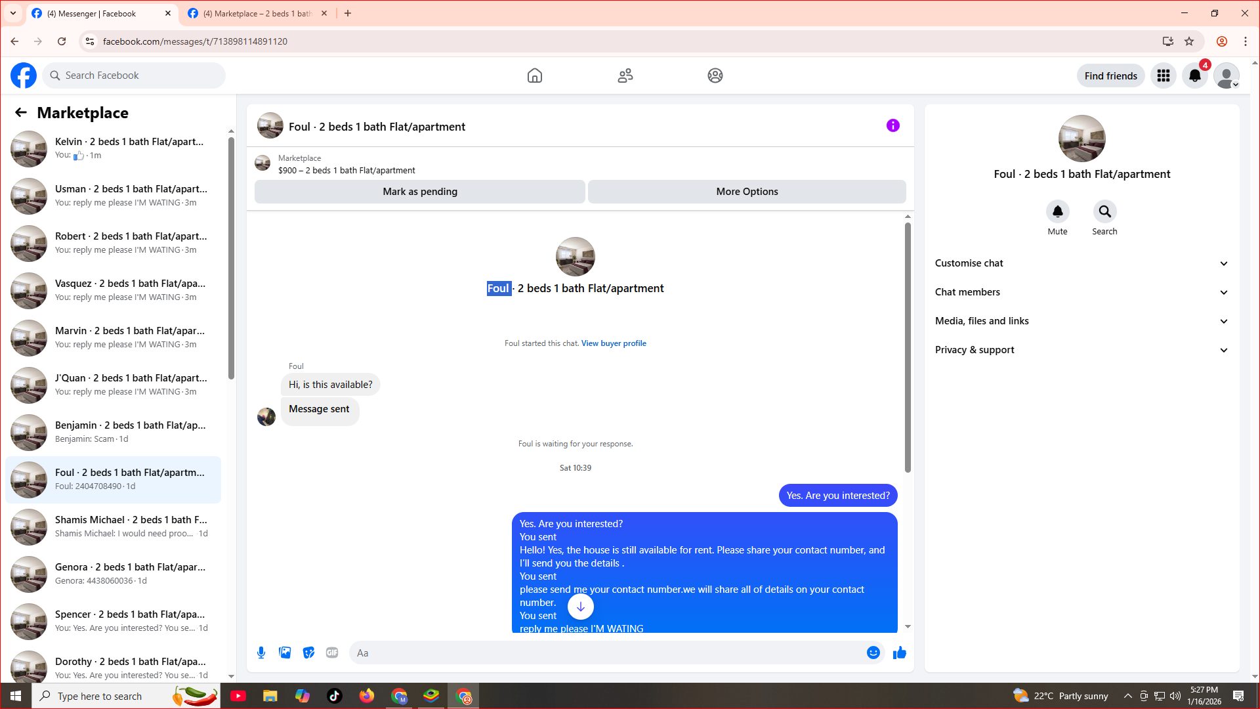Expand the Customise chat section
Screen dimensions: 1260x709
[1081, 263]
